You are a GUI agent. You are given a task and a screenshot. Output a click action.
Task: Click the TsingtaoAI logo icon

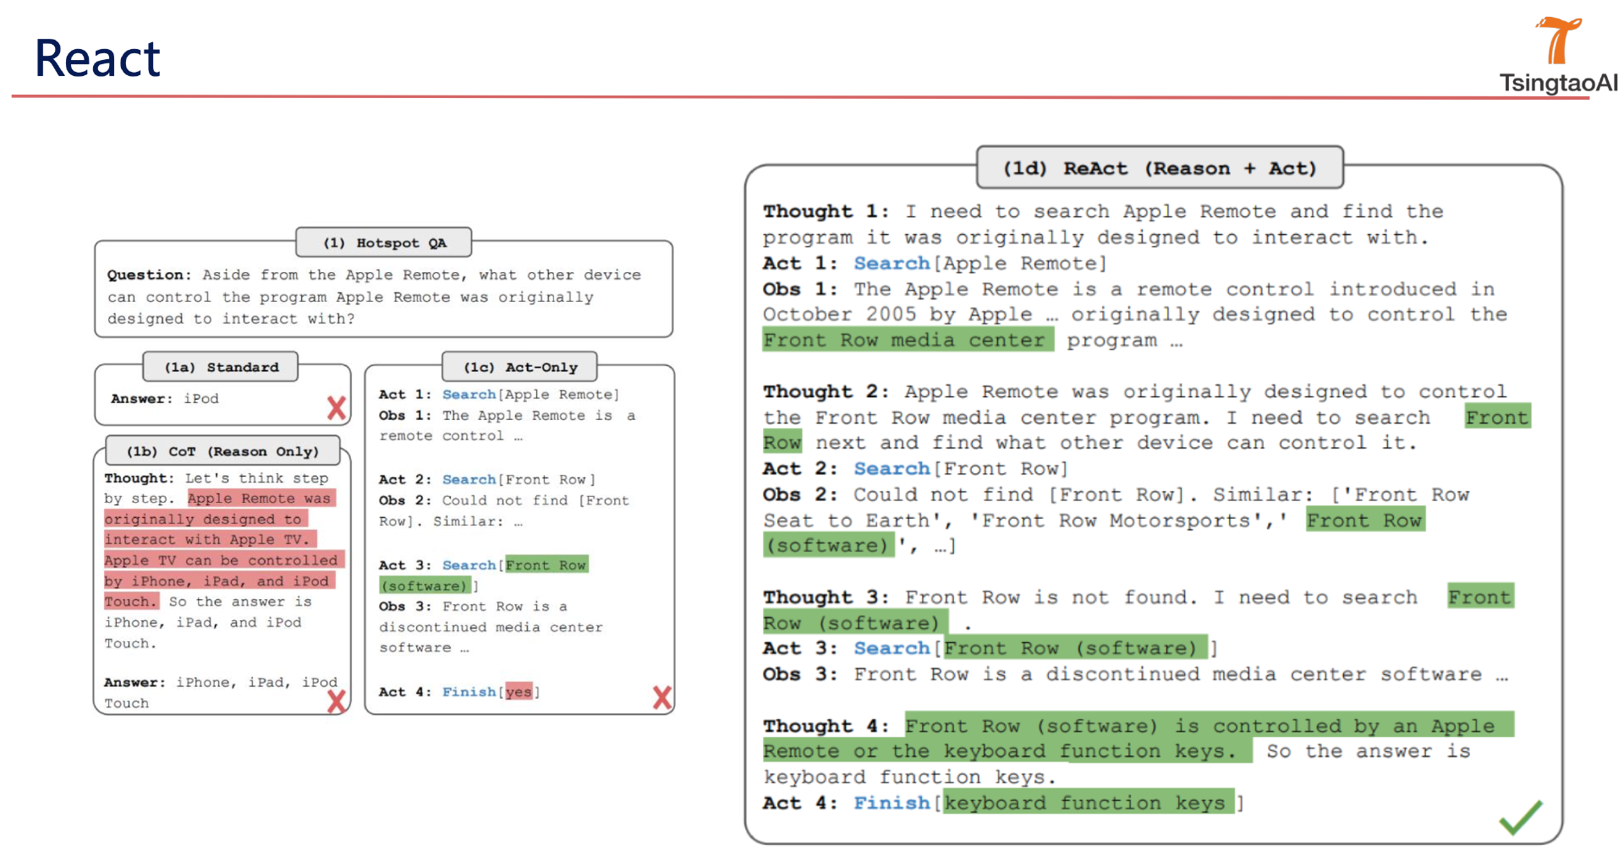[x=1558, y=40]
